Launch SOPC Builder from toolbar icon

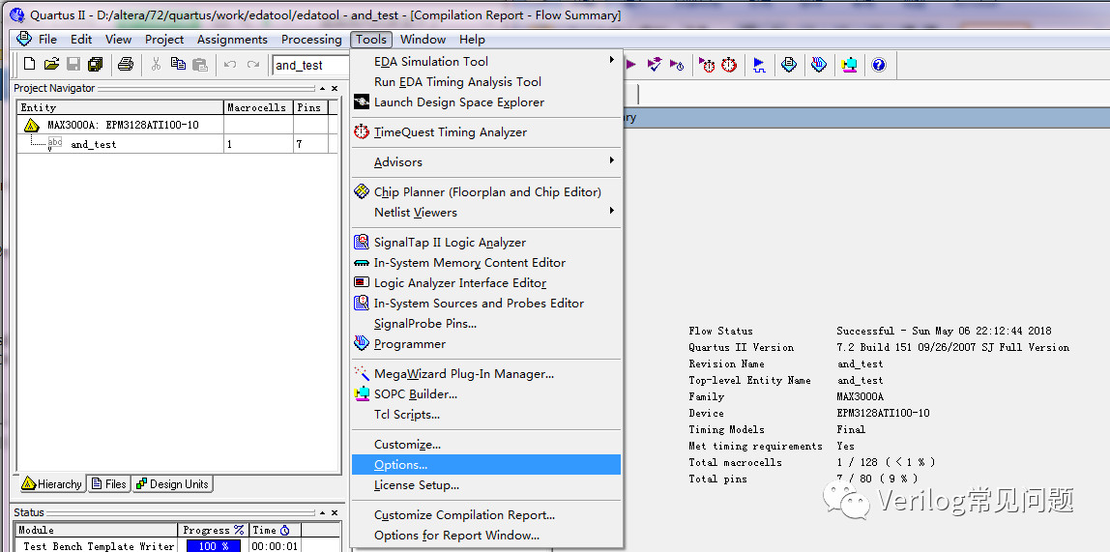tap(849, 65)
